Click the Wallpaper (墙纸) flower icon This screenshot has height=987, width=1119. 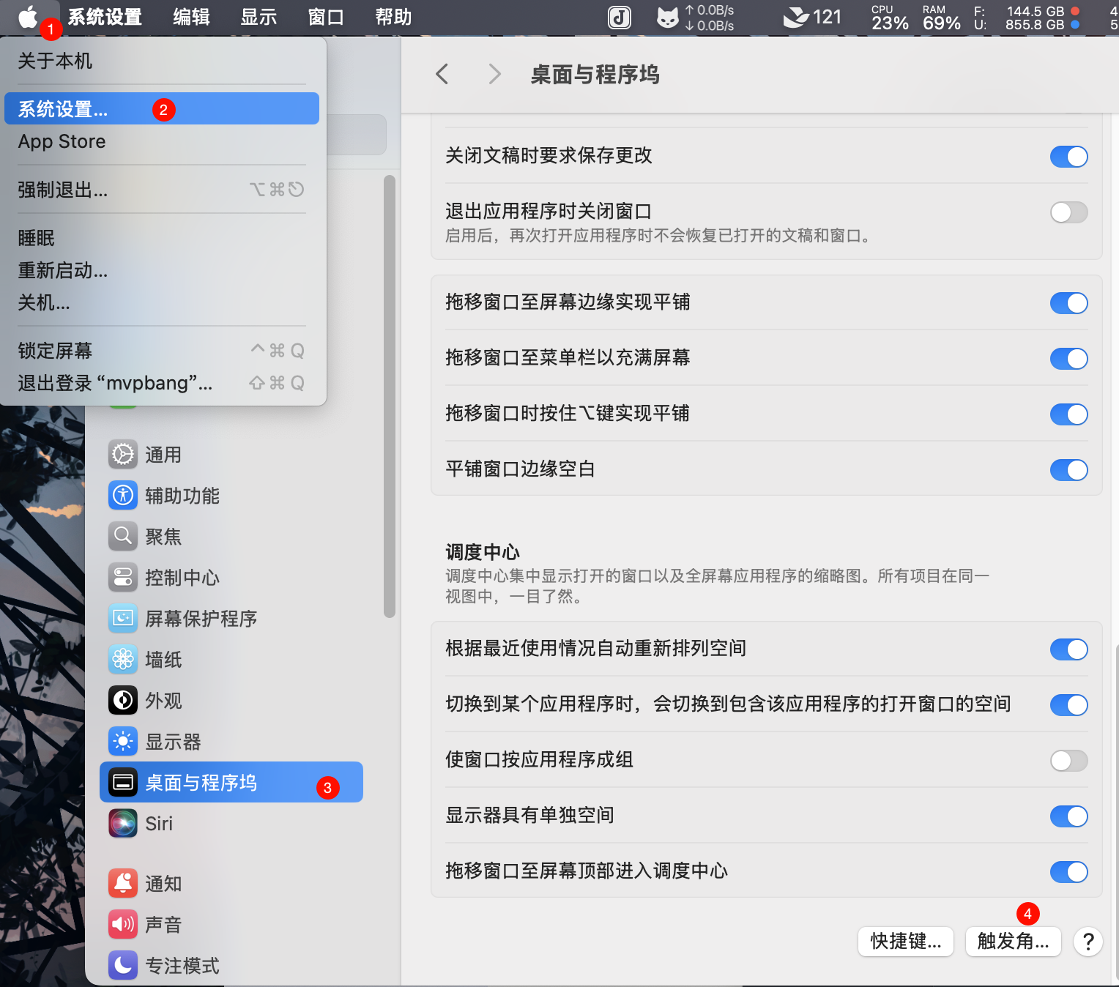click(x=123, y=660)
